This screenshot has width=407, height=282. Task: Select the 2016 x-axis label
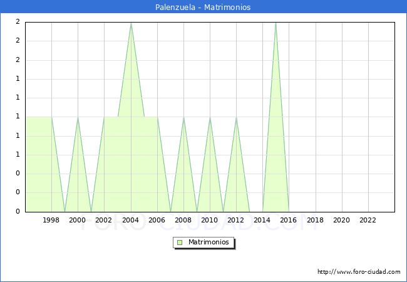coord(289,220)
